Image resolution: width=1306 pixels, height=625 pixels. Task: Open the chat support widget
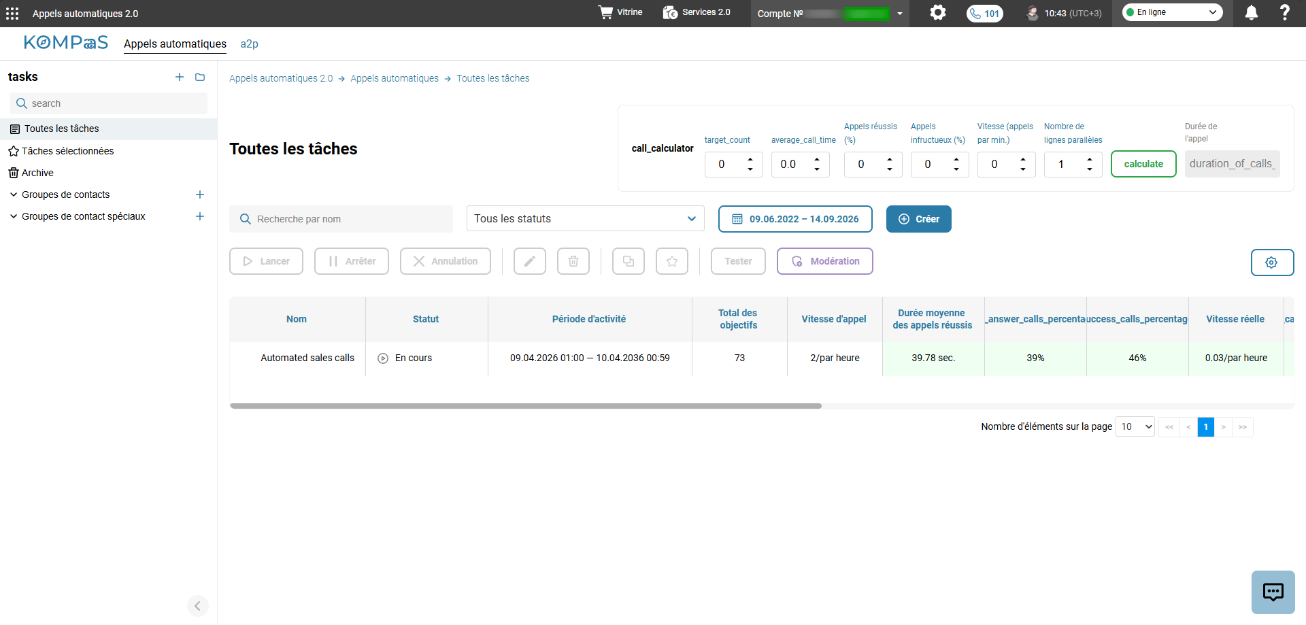point(1273,592)
